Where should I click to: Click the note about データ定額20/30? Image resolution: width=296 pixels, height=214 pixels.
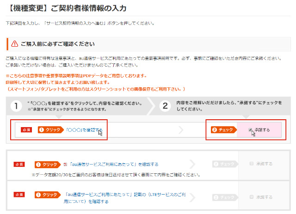pos(116,175)
